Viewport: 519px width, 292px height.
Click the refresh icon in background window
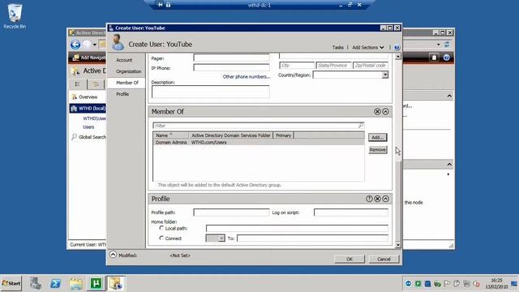pyautogui.click(x=447, y=45)
